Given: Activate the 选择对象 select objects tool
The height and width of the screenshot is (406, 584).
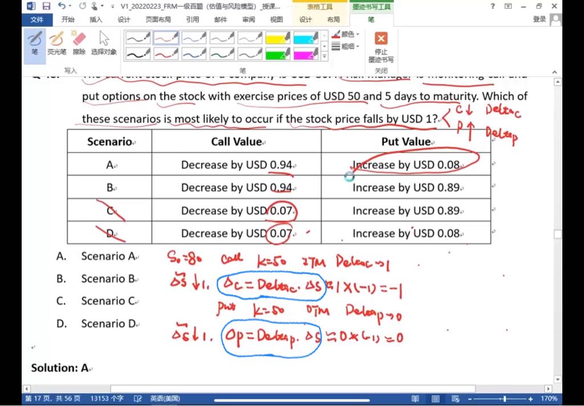Looking at the screenshot, I should [104, 43].
